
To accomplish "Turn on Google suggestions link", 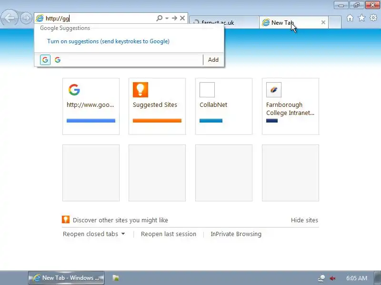I will tap(109, 41).
